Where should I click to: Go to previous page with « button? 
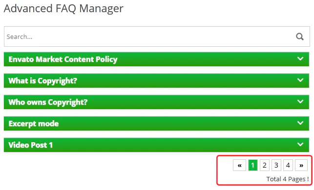point(239,165)
